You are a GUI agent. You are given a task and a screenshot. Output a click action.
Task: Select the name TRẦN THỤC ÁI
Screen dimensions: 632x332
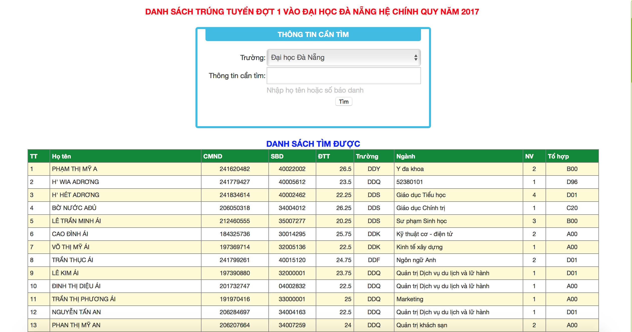[72, 260]
